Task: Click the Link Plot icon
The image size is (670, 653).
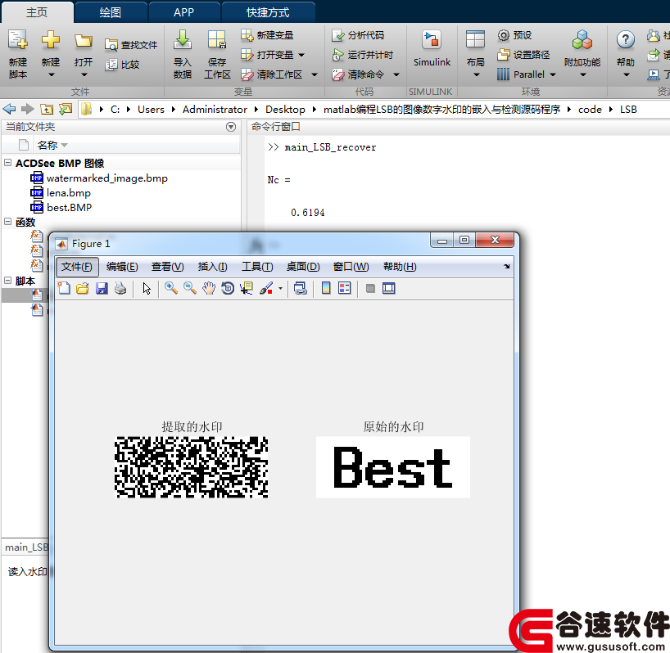Action: pos(301,289)
